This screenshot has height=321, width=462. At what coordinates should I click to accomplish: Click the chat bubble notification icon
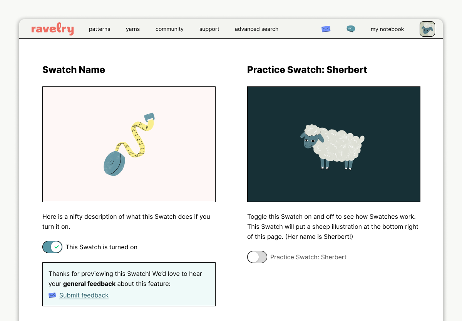tap(350, 29)
